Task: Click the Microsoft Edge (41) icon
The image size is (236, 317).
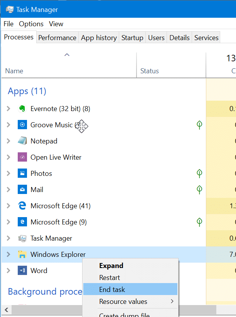Action: [x=22, y=206]
